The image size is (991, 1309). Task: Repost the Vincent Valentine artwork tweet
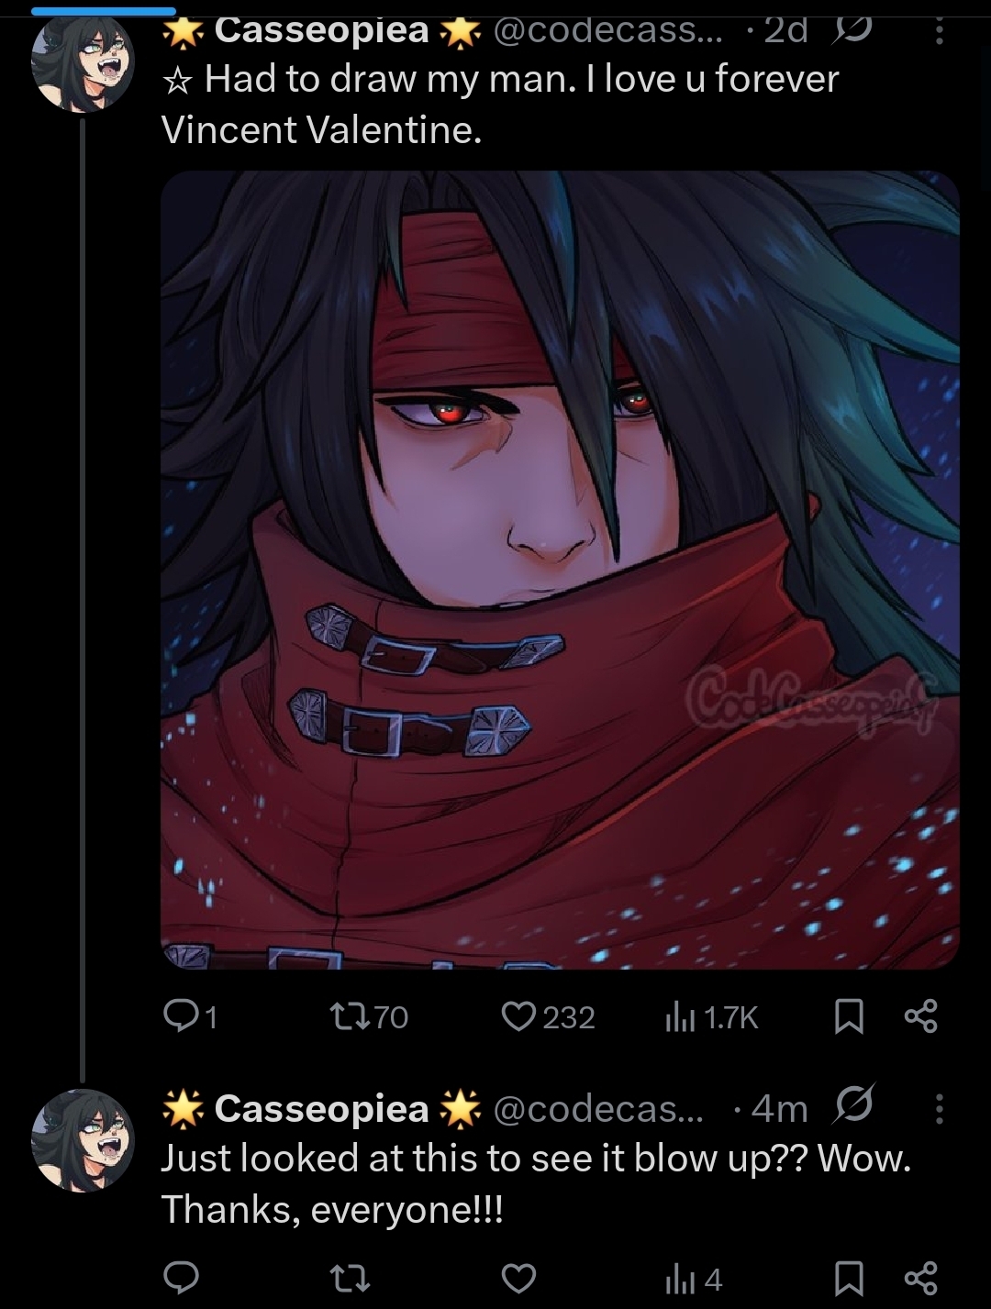[367, 1016]
